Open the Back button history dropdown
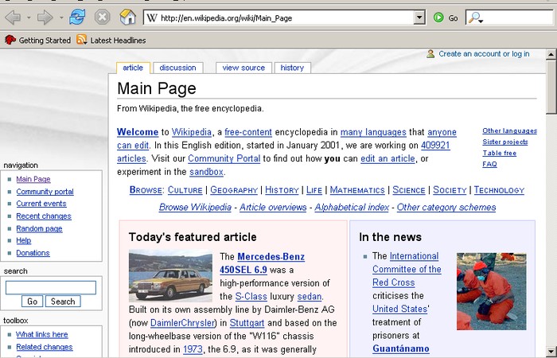 point(29,18)
